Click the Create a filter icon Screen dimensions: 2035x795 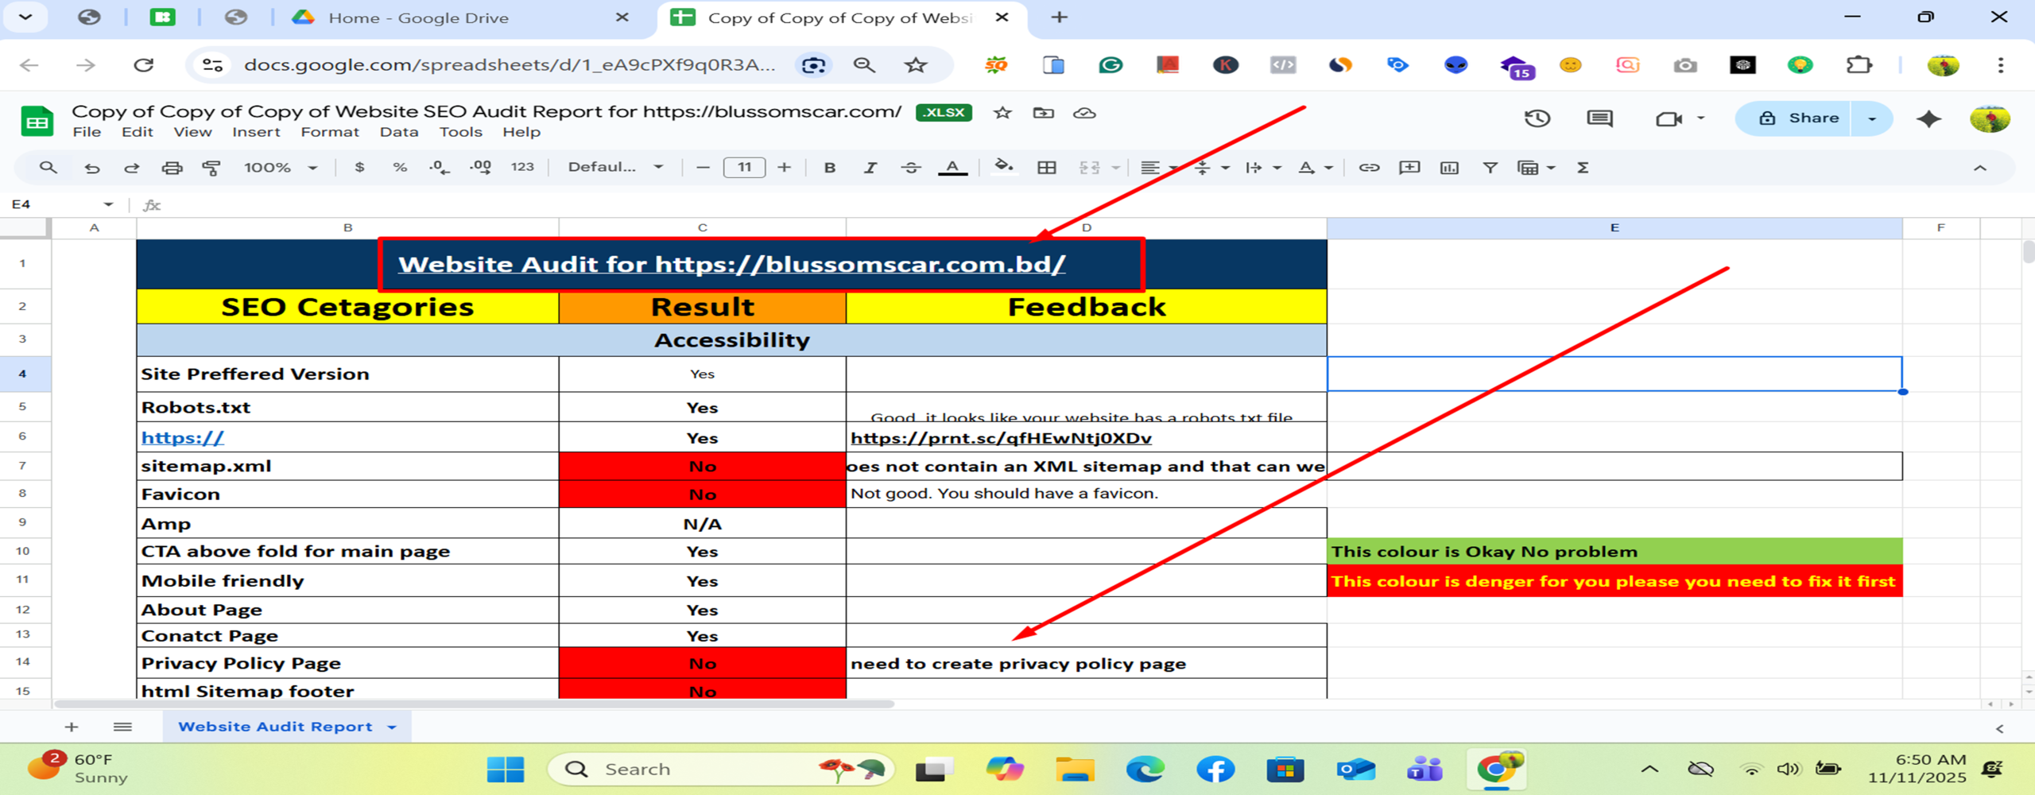1489,168
